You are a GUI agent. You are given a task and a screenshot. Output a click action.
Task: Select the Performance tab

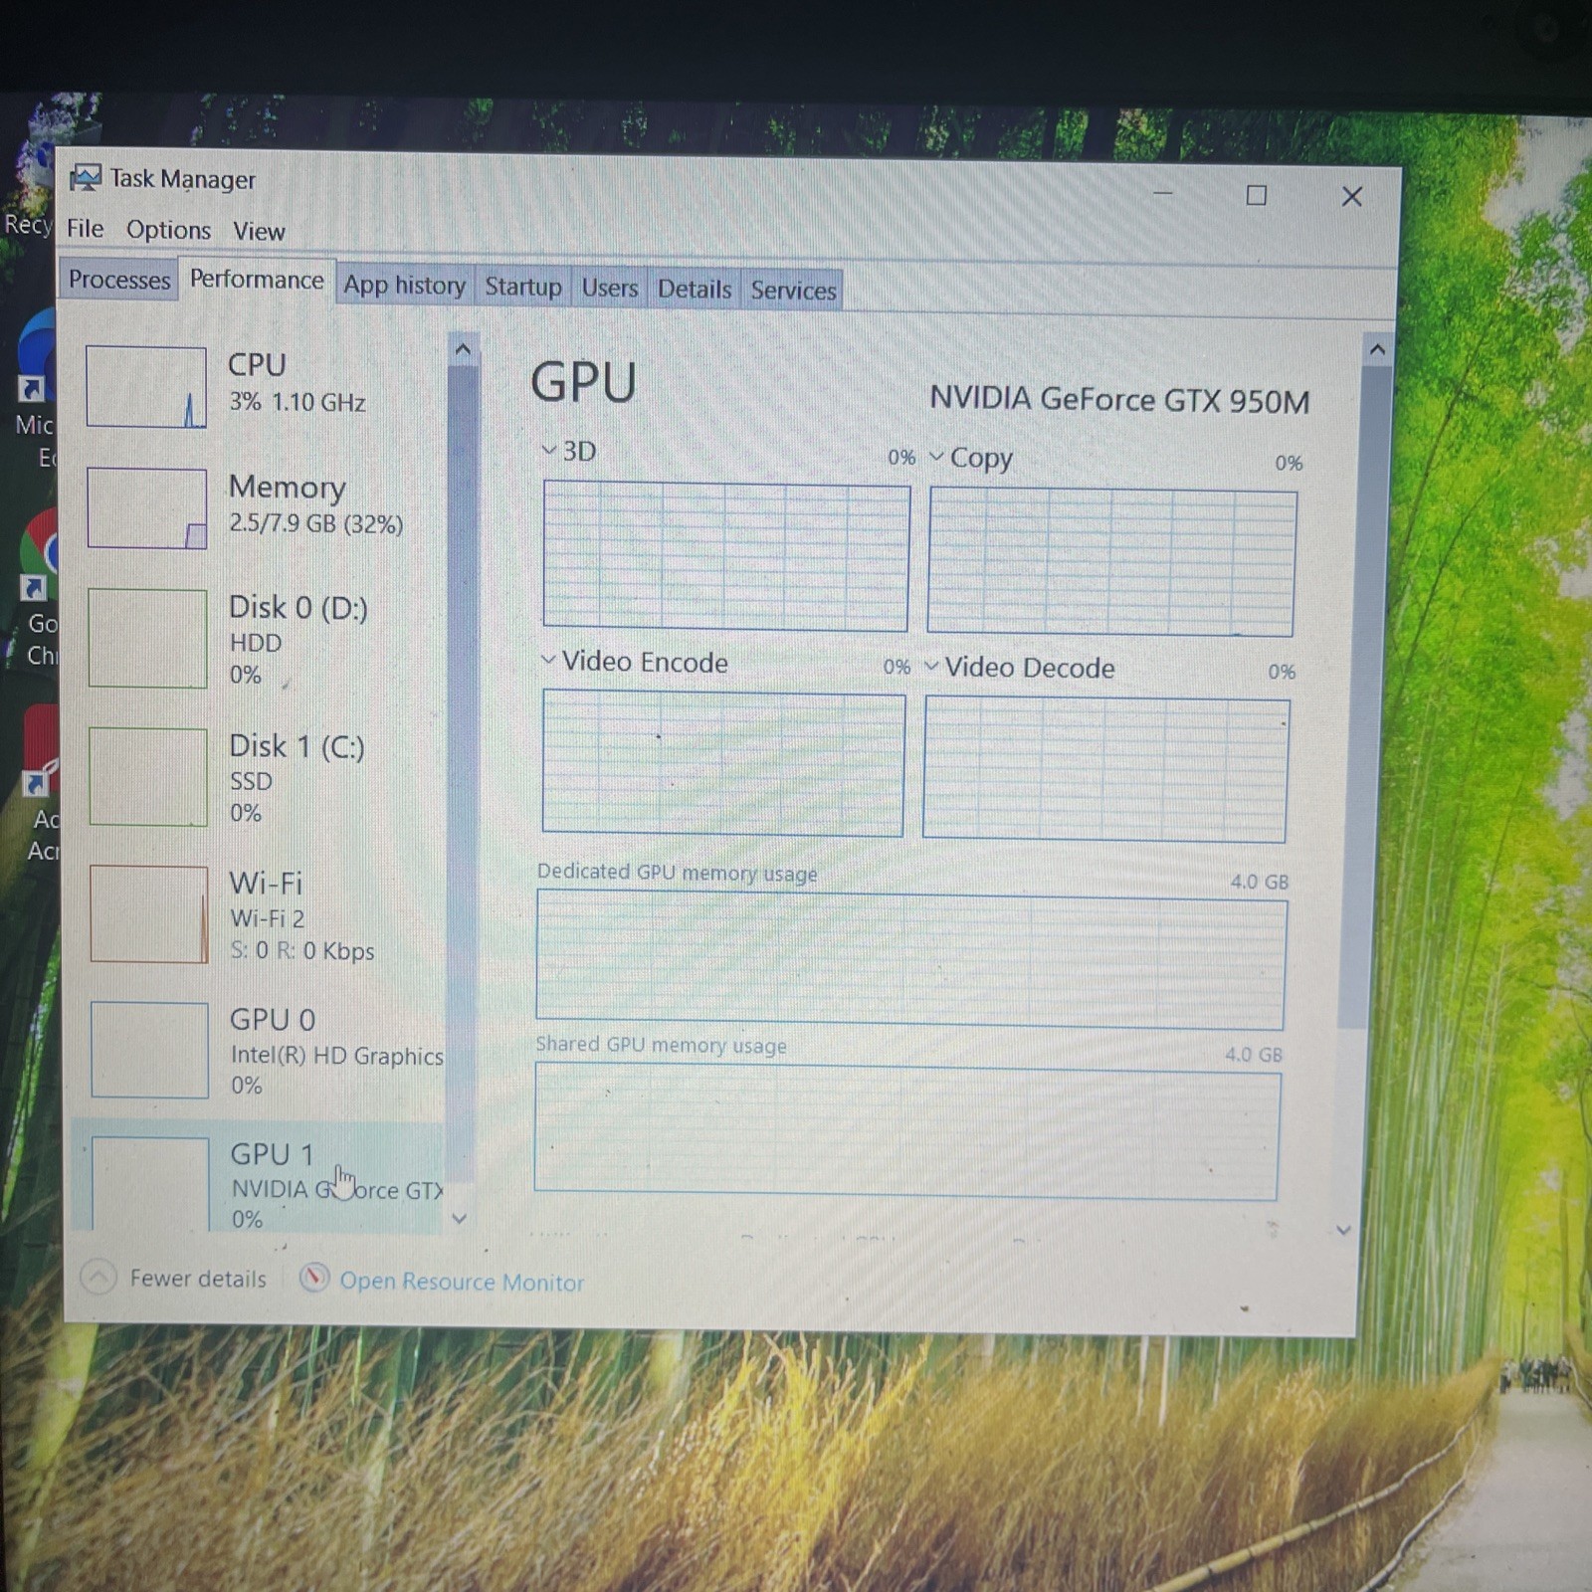point(257,280)
